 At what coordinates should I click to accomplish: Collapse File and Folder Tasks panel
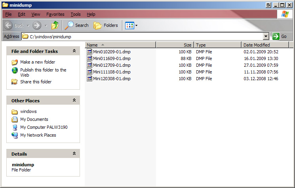pyautogui.click(x=74, y=51)
